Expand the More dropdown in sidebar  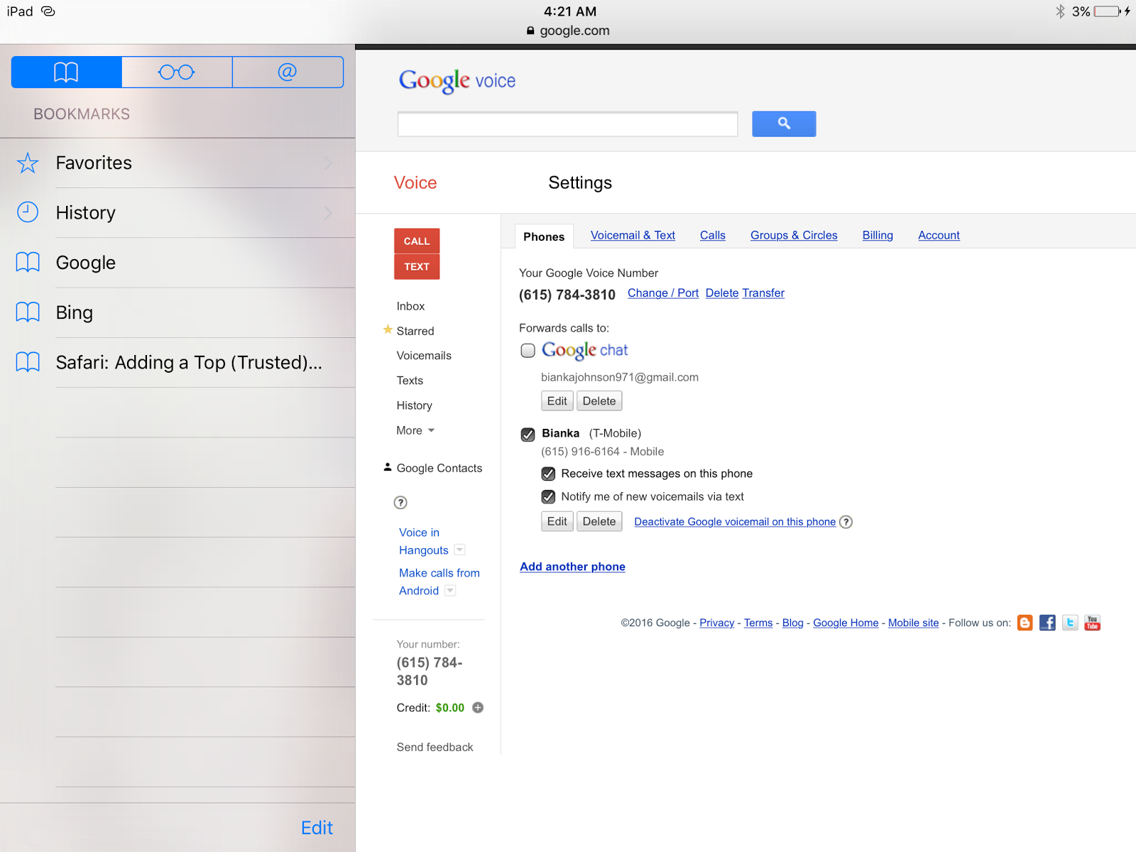(415, 430)
